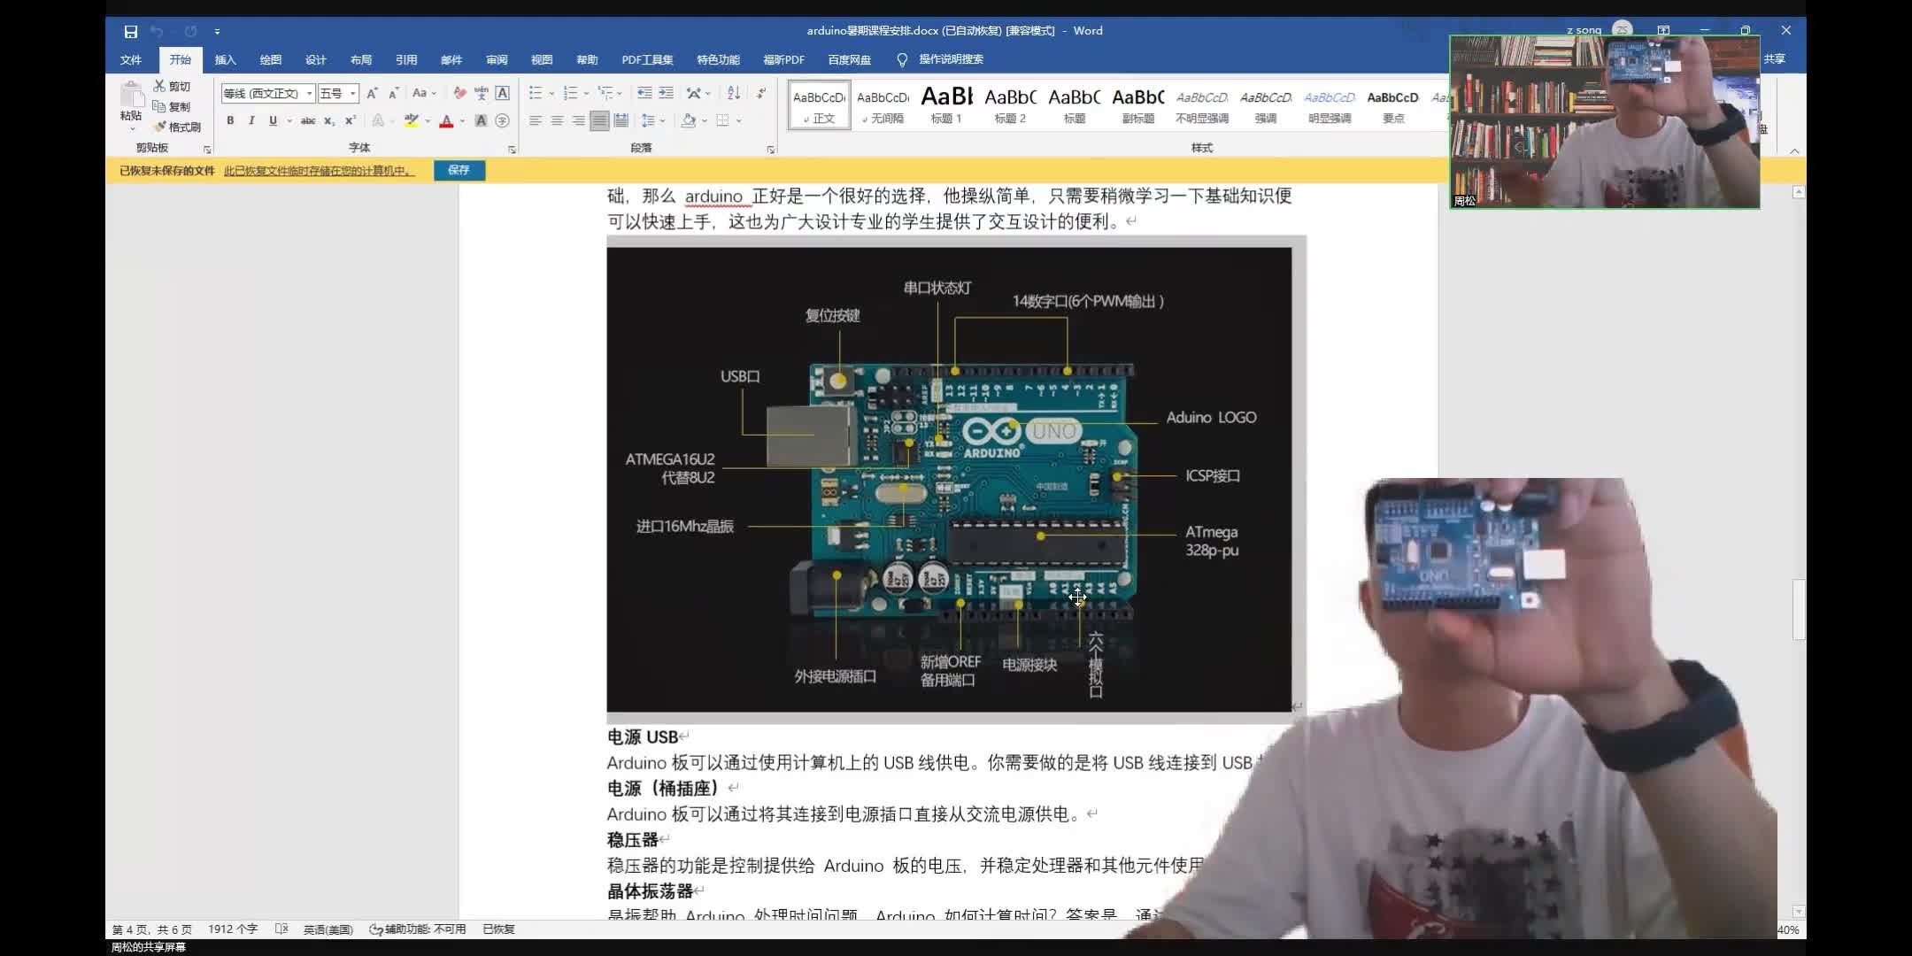The image size is (1912, 956).
Task: Click the 保存 button in recovery bar
Action: tap(459, 170)
